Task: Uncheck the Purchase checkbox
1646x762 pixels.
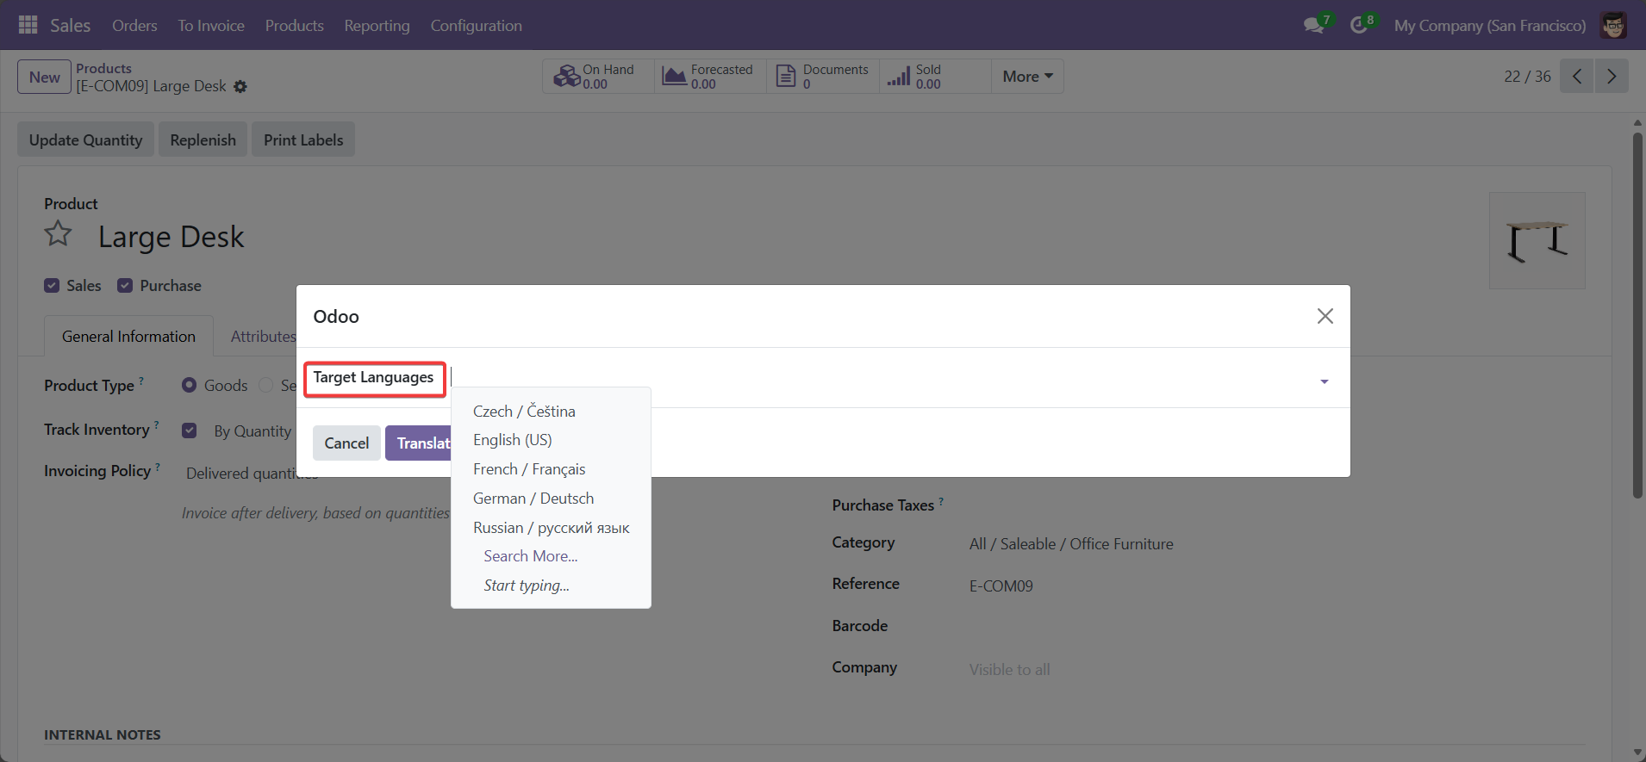Action: [x=125, y=286]
